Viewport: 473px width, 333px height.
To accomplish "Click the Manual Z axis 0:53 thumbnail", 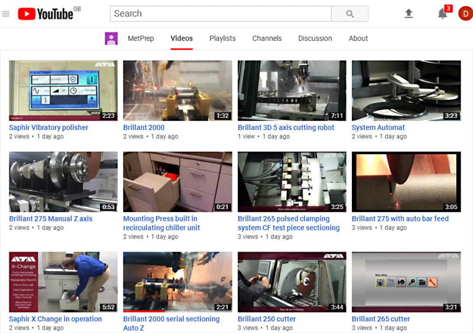I will click(x=63, y=182).
